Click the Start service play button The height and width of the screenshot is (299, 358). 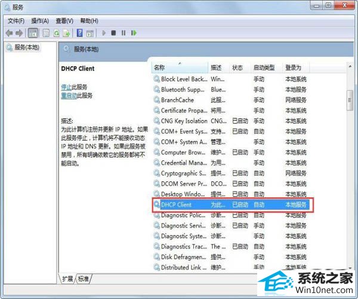pyautogui.click(x=104, y=33)
